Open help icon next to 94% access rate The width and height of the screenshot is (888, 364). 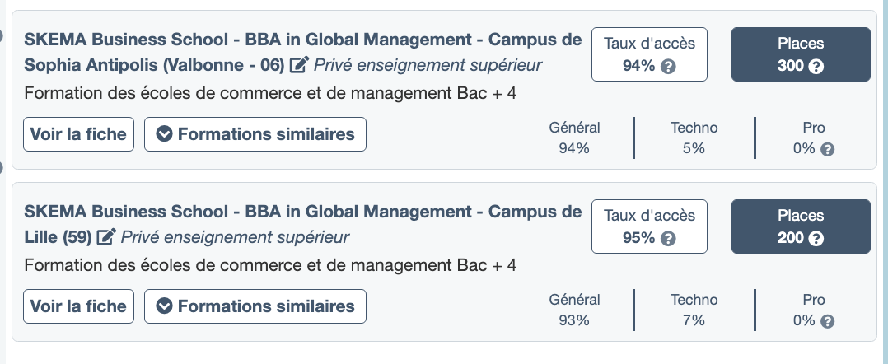(x=668, y=67)
